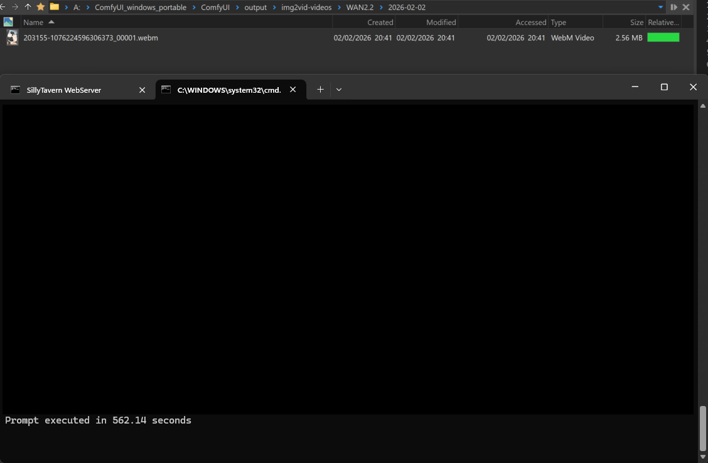Go to ComfyUI folder breadcrumb
This screenshot has height=463, width=708.
[215, 8]
